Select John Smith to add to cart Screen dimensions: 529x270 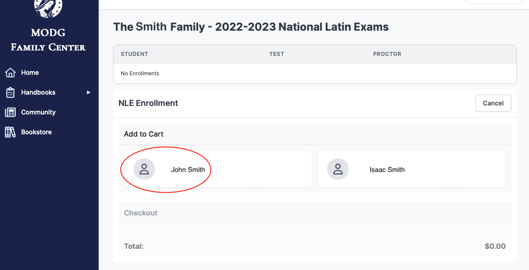click(218, 169)
